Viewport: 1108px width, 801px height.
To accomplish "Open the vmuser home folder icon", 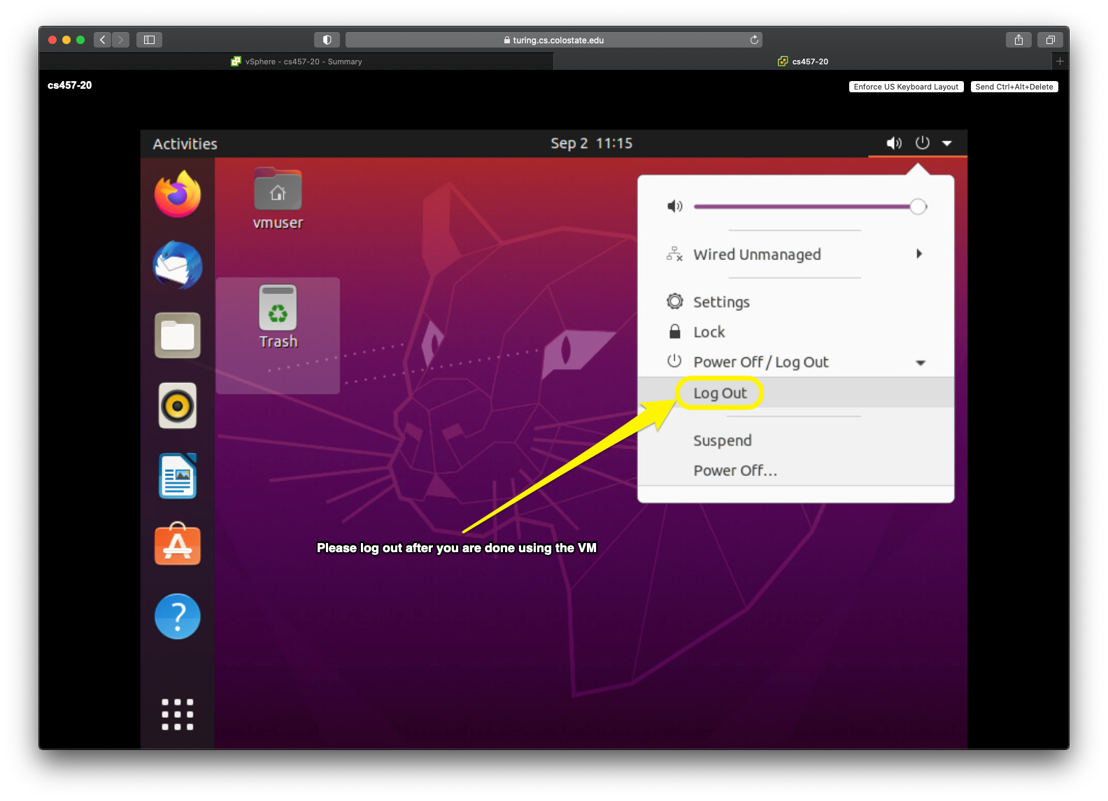I will pyautogui.click(x=278, y=190).
